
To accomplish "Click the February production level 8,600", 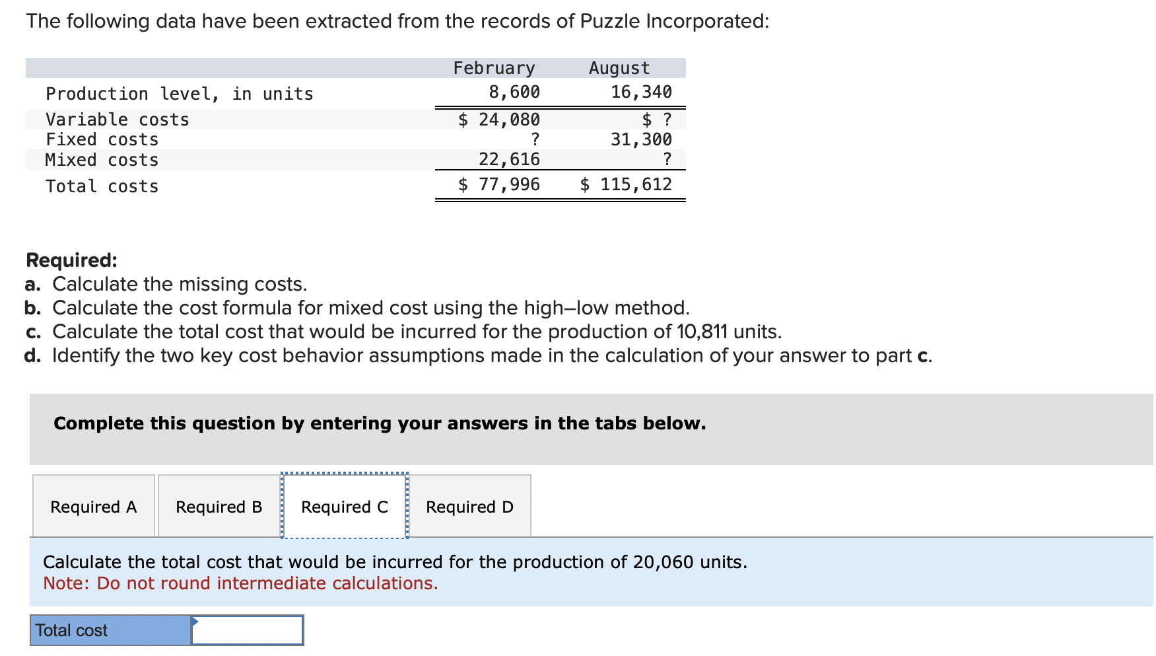I will (514, 92).
